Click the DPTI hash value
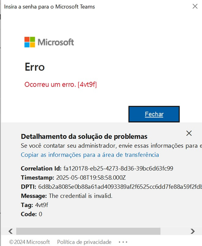202x246 pixels. [120, 187]
